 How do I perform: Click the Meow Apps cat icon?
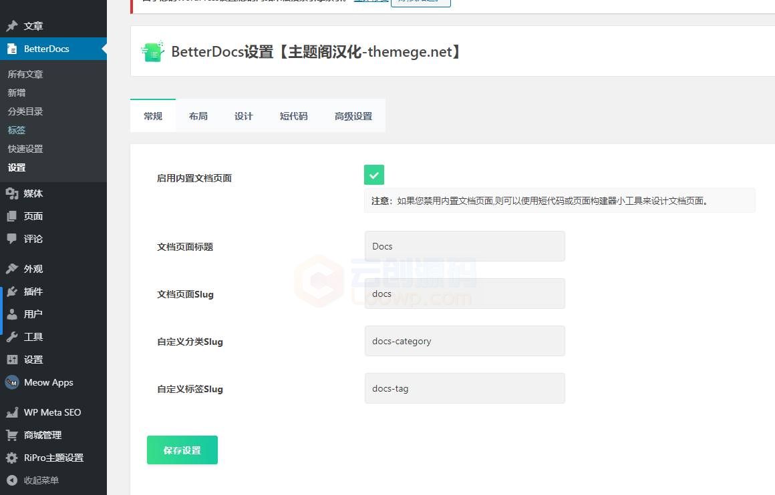[12, 382]
